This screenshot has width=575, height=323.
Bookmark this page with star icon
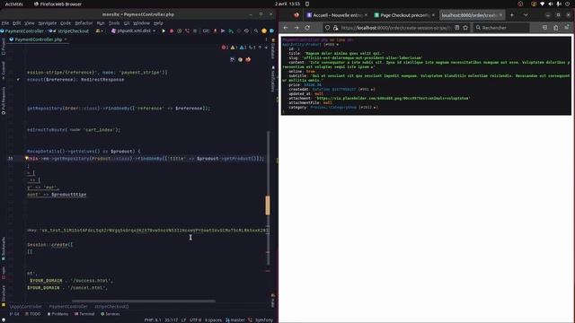(x=465, y=28)
